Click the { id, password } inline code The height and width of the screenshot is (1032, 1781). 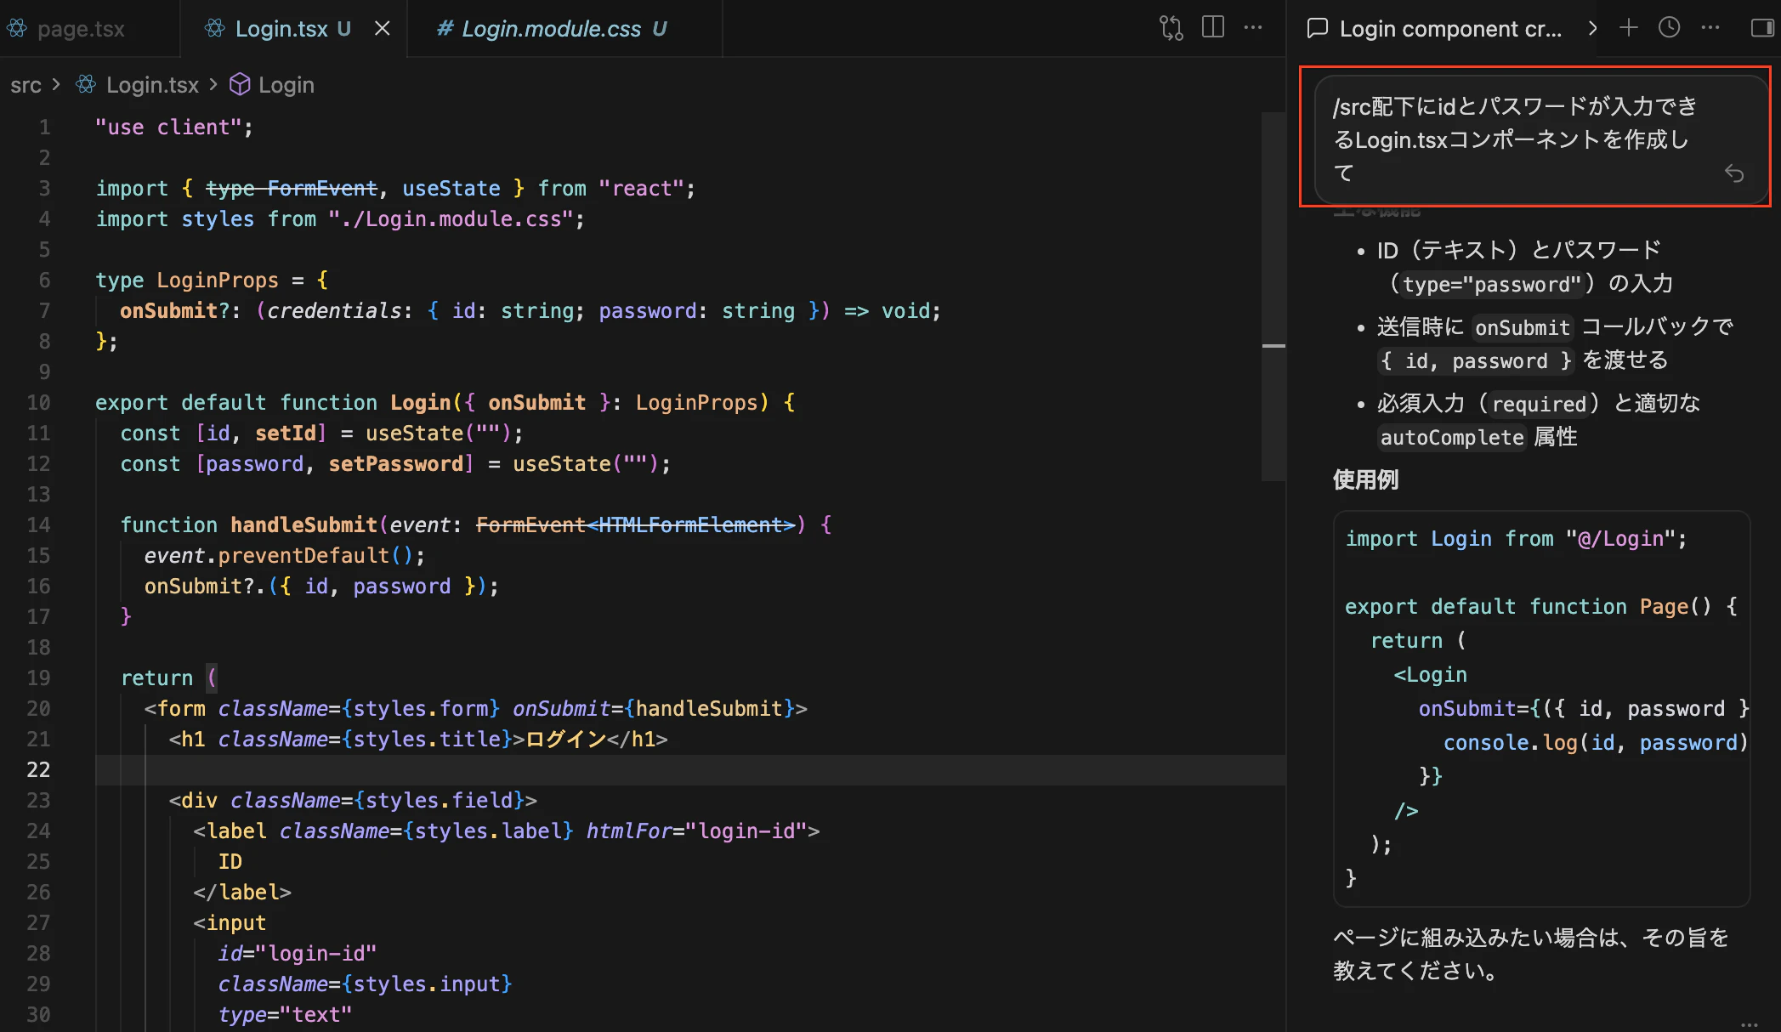pos(1476,361)
